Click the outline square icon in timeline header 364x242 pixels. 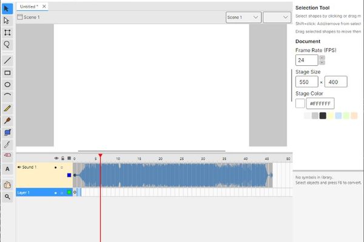pyautogui.click(x=69, y=158)
